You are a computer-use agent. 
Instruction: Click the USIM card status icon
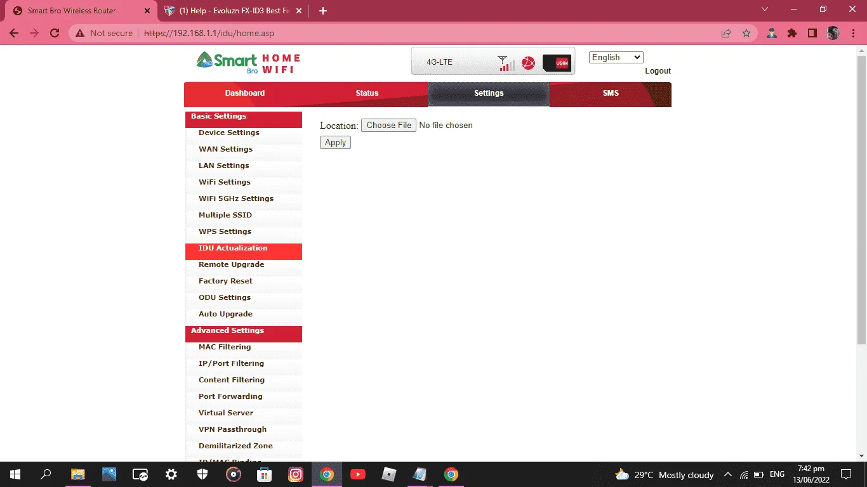pyautogui.click(x=557, y=63)
